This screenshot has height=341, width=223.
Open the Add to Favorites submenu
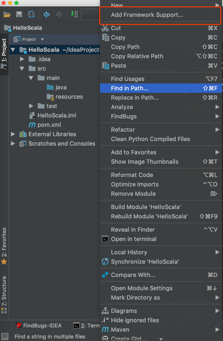tap(161, 152)
